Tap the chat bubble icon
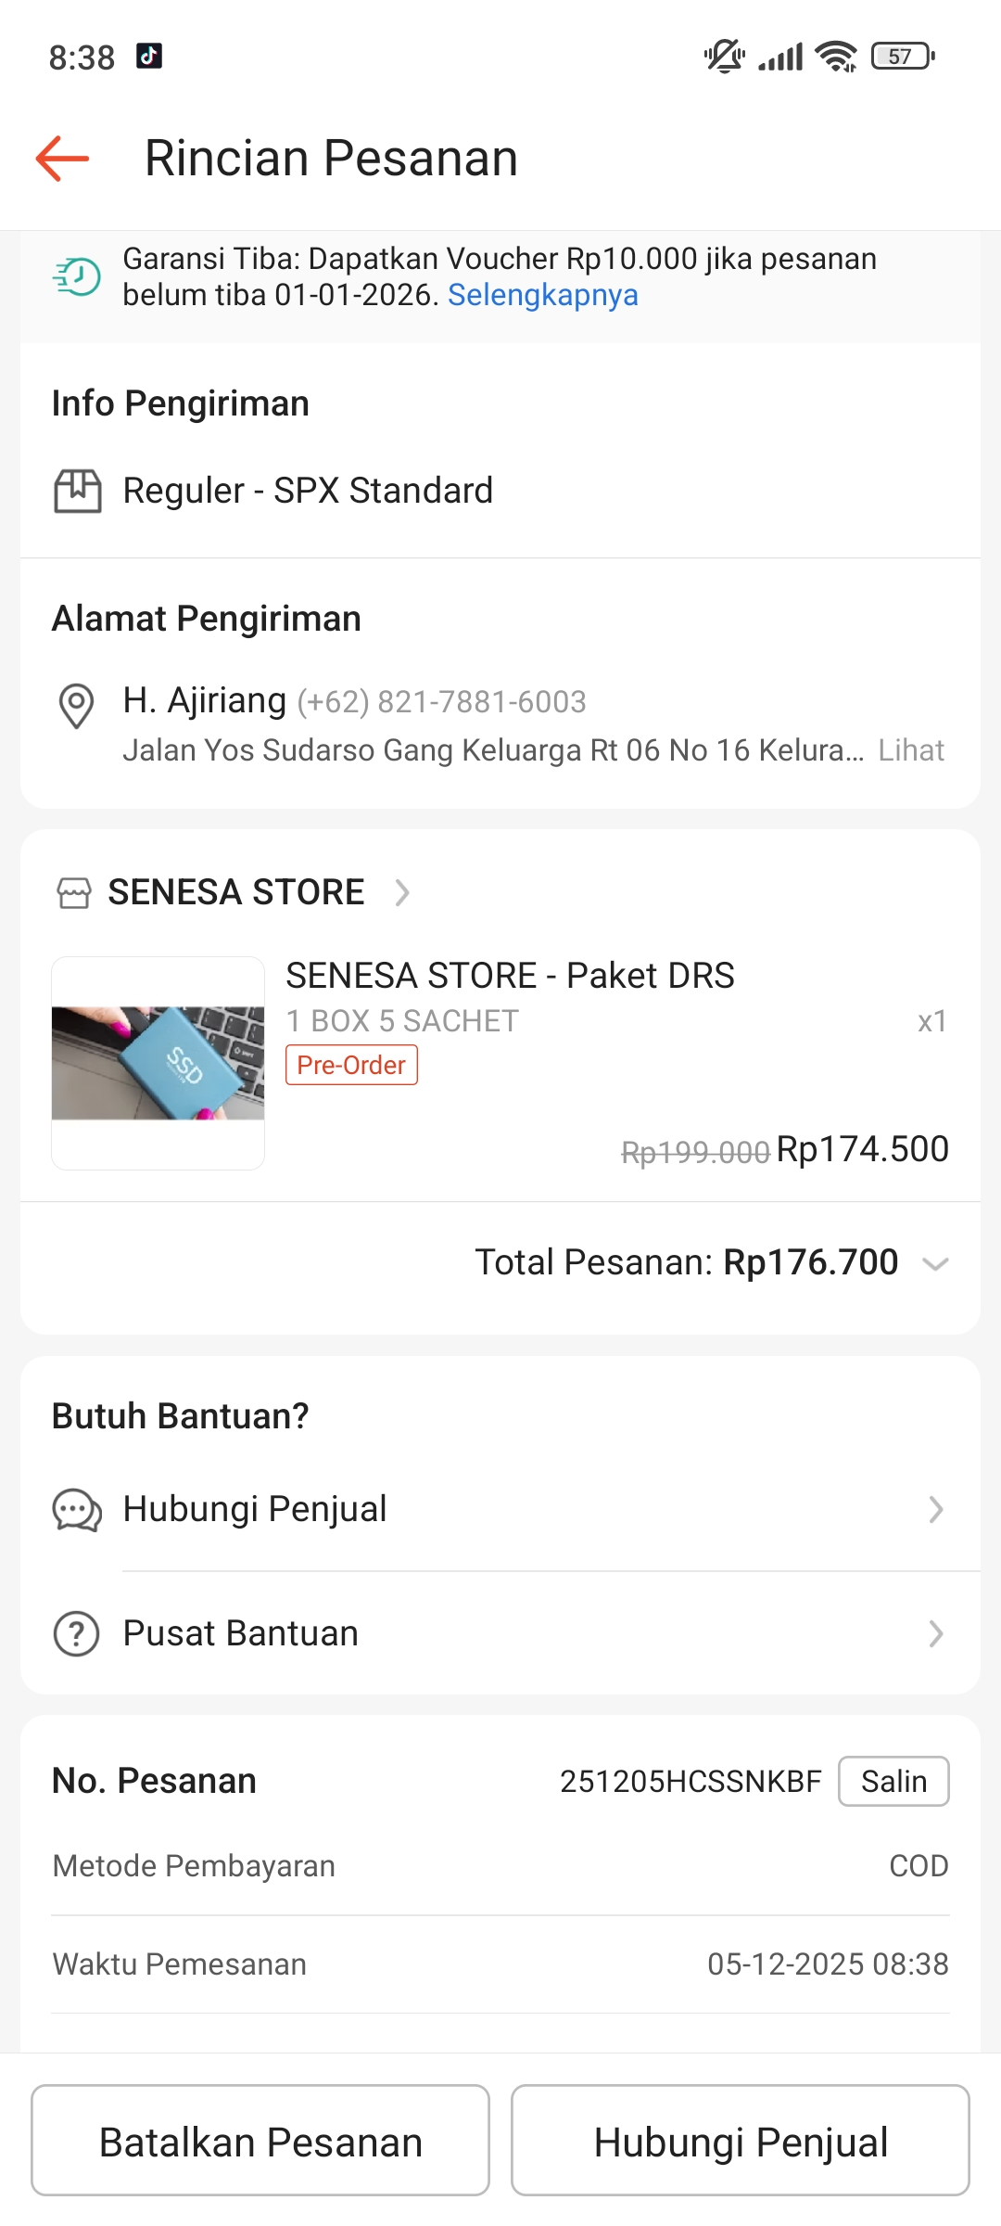 (x=77, y=1510)
